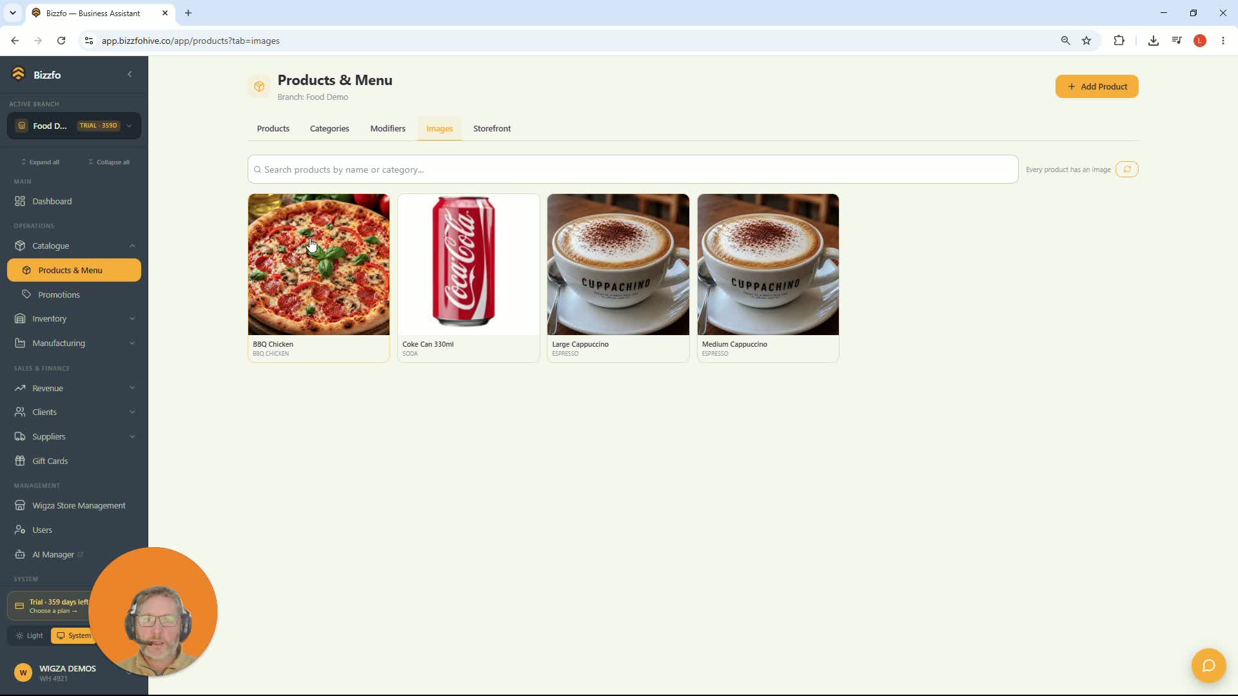The width and height of the screenshot is (1238, 696).
Task: Click the refresh icon beside image status
Action: coord(1126,169)
